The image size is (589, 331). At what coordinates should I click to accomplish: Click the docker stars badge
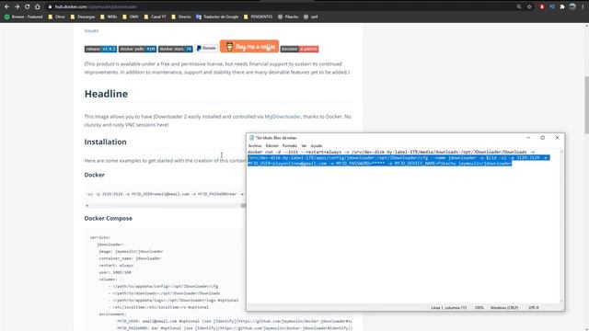(176, 49)
